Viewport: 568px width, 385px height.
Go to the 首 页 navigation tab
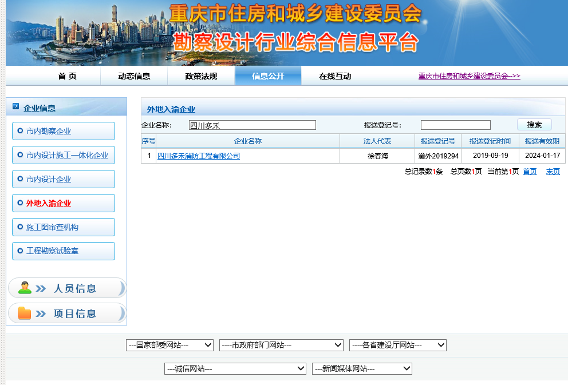(x=67, y=76)
